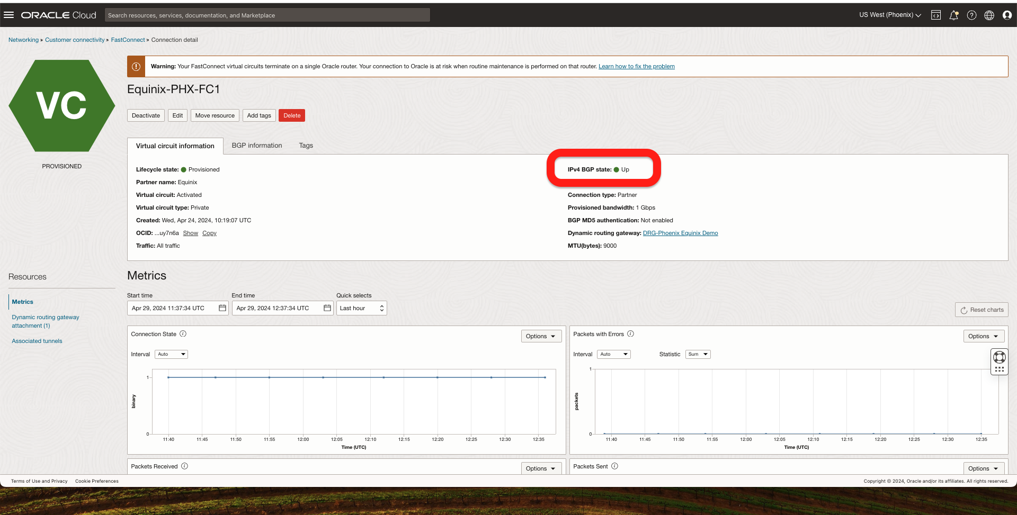Screen dimensions: 1017x515
Task: Open the Tags tab
Action: tap(306, 146)
